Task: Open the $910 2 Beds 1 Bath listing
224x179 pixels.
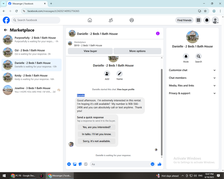Action: tap(88, 45)
